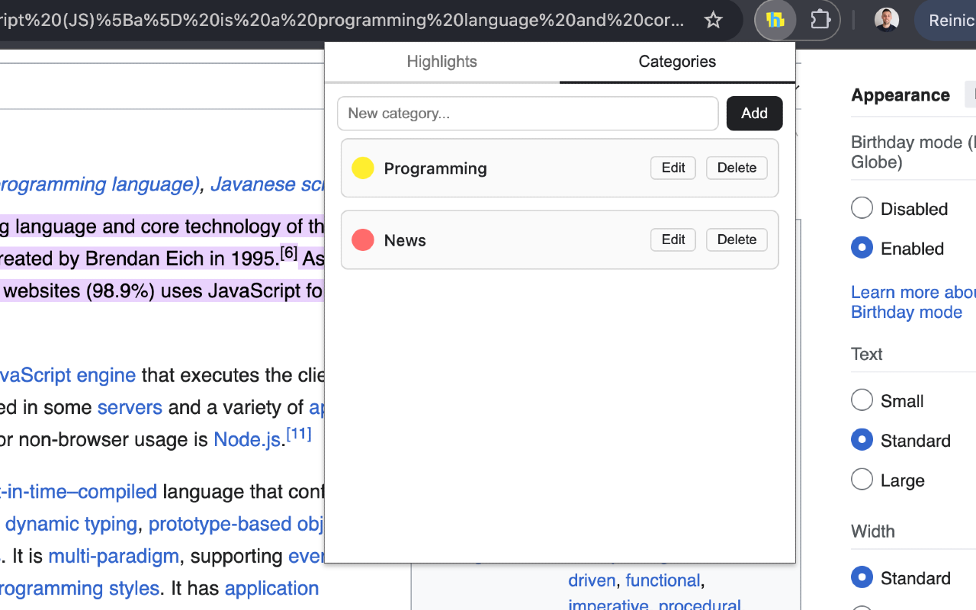976x610 pixels.
Task: Select the Categories tab
Action: (677, 62)
